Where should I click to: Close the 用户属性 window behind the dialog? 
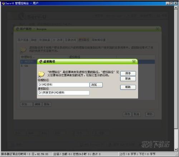tap(158, 29)
